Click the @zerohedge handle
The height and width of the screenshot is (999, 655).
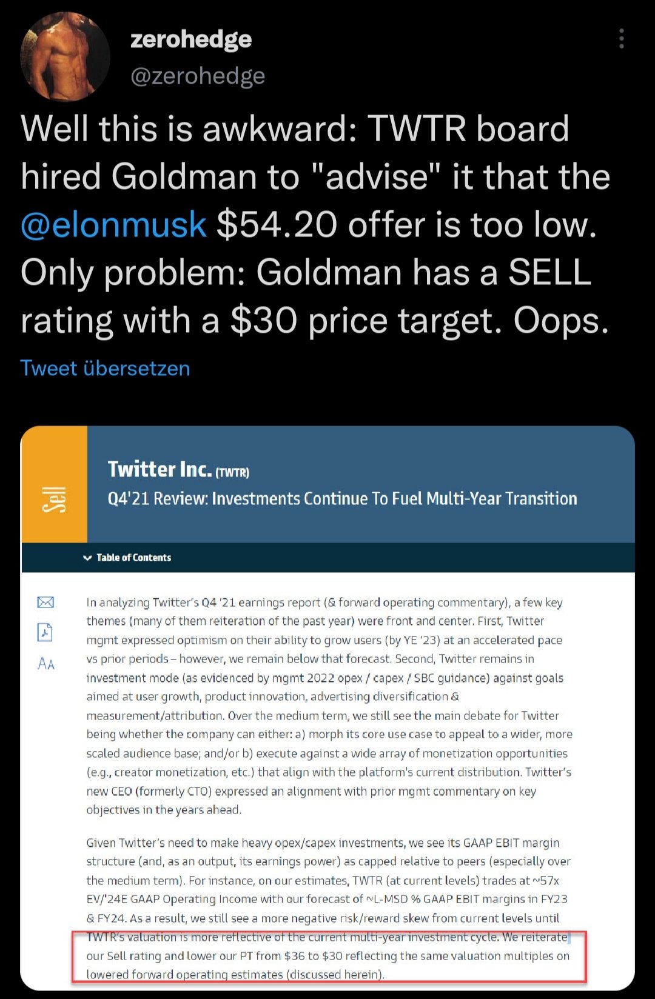[198, 76]
